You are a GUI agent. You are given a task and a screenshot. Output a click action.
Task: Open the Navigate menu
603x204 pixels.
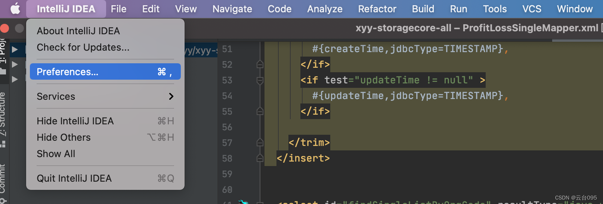(x=232, y=9)
